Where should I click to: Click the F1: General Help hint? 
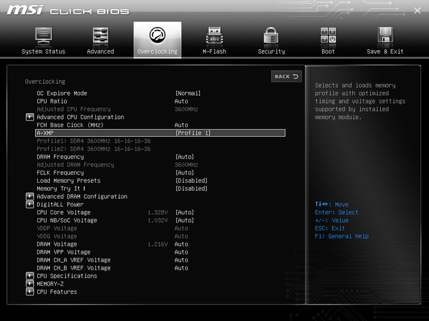click(x=342, y=236)
